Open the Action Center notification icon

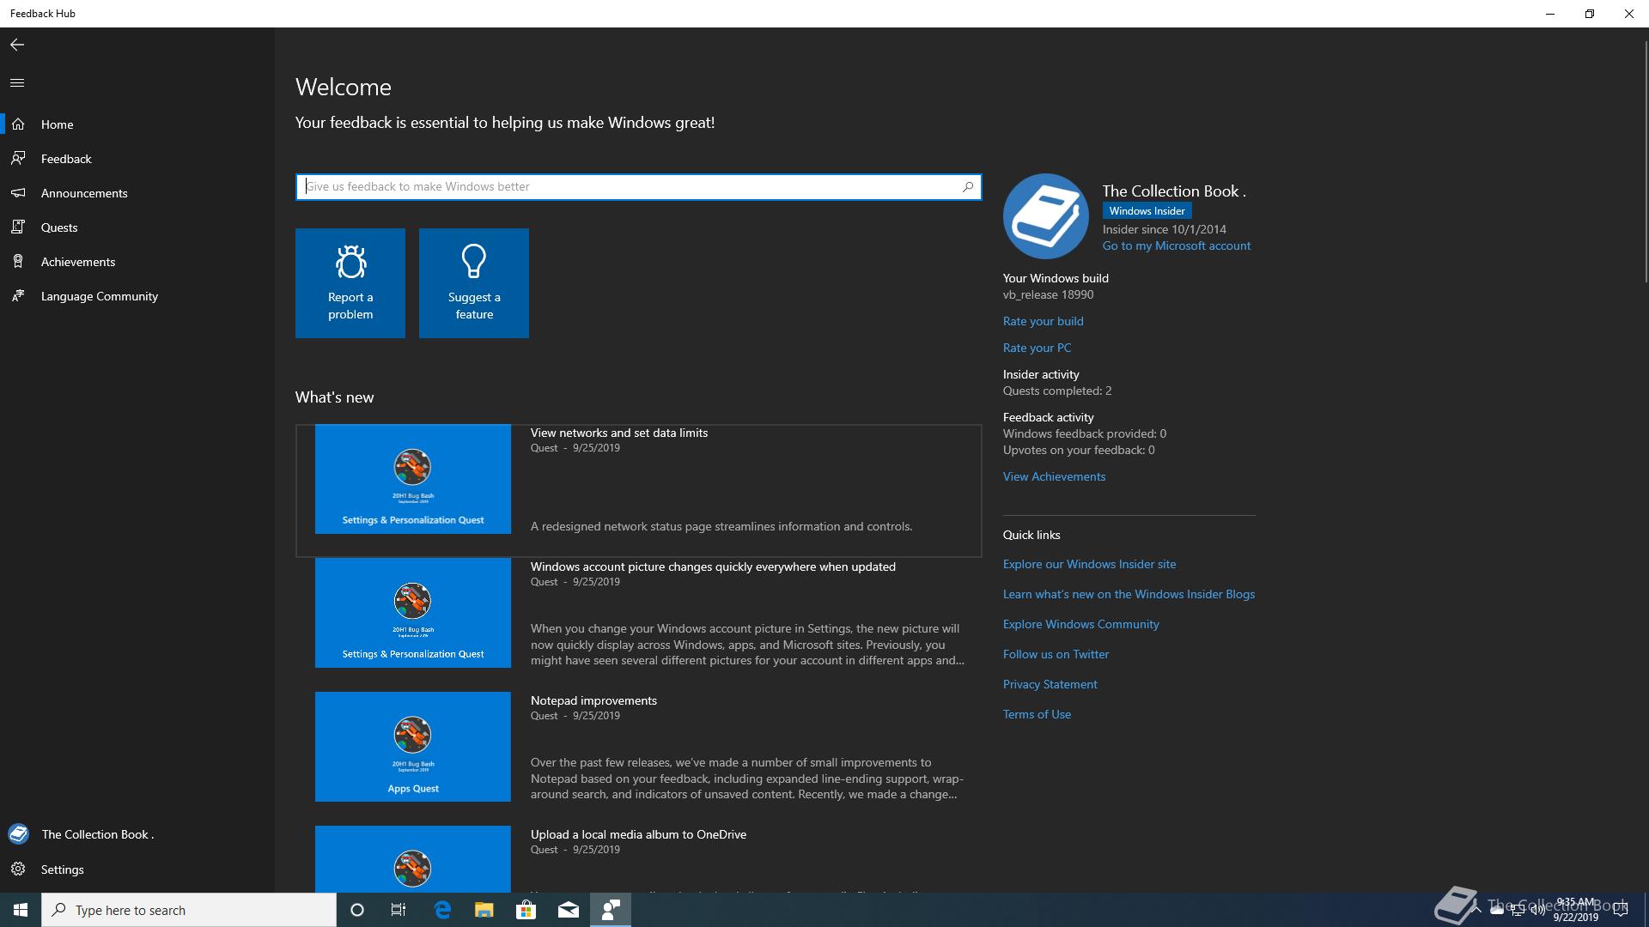point(1622,910)
